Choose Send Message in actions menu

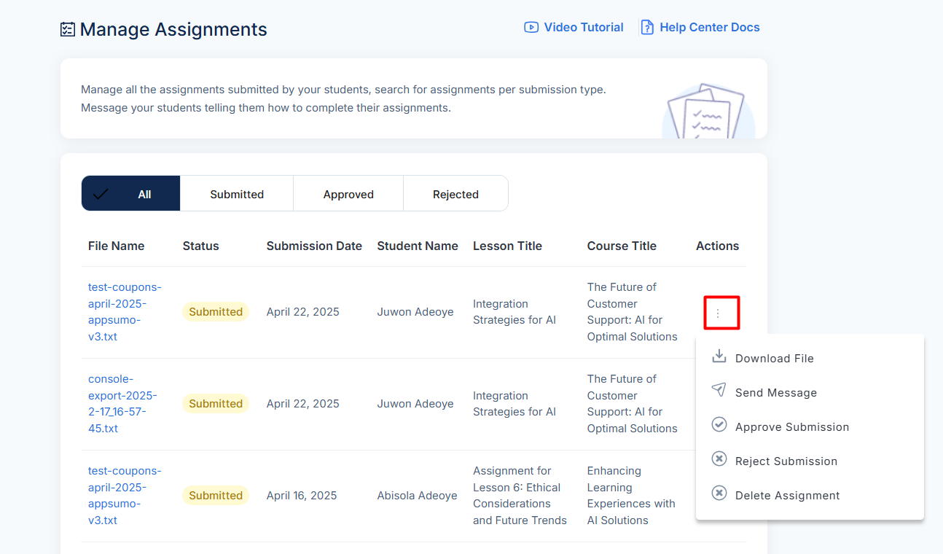[810, 392]
